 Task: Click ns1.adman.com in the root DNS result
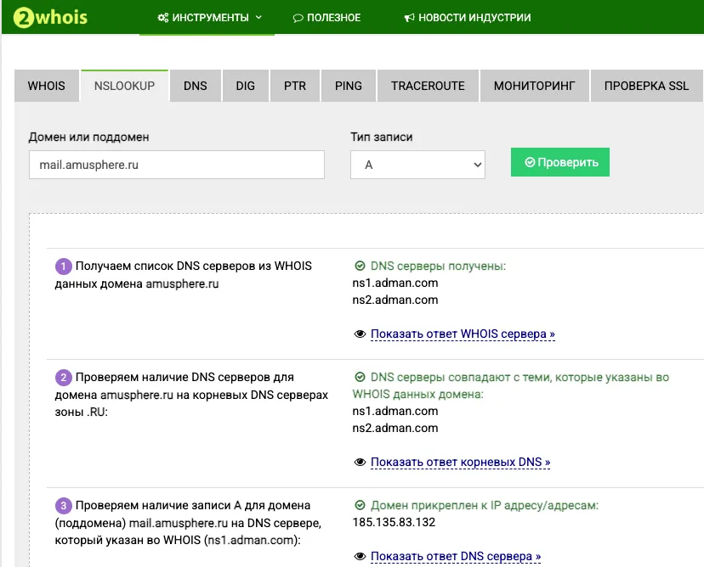395,411
